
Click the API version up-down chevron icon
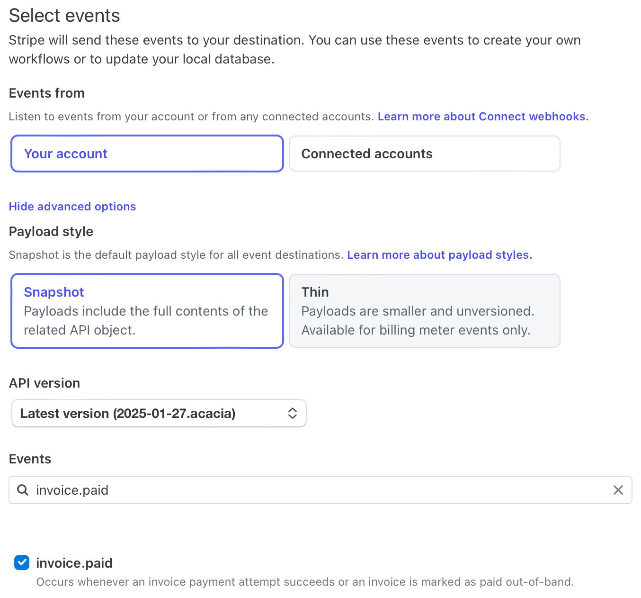[293, 413]
